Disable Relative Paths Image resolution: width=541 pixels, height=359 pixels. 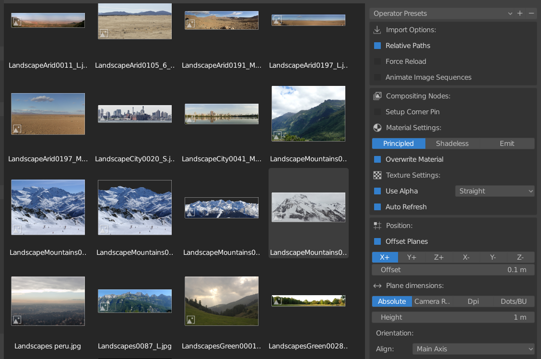pos(377,45)
